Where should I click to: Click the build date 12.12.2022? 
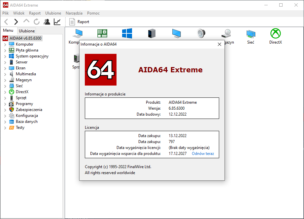click(x=177, y=114)
